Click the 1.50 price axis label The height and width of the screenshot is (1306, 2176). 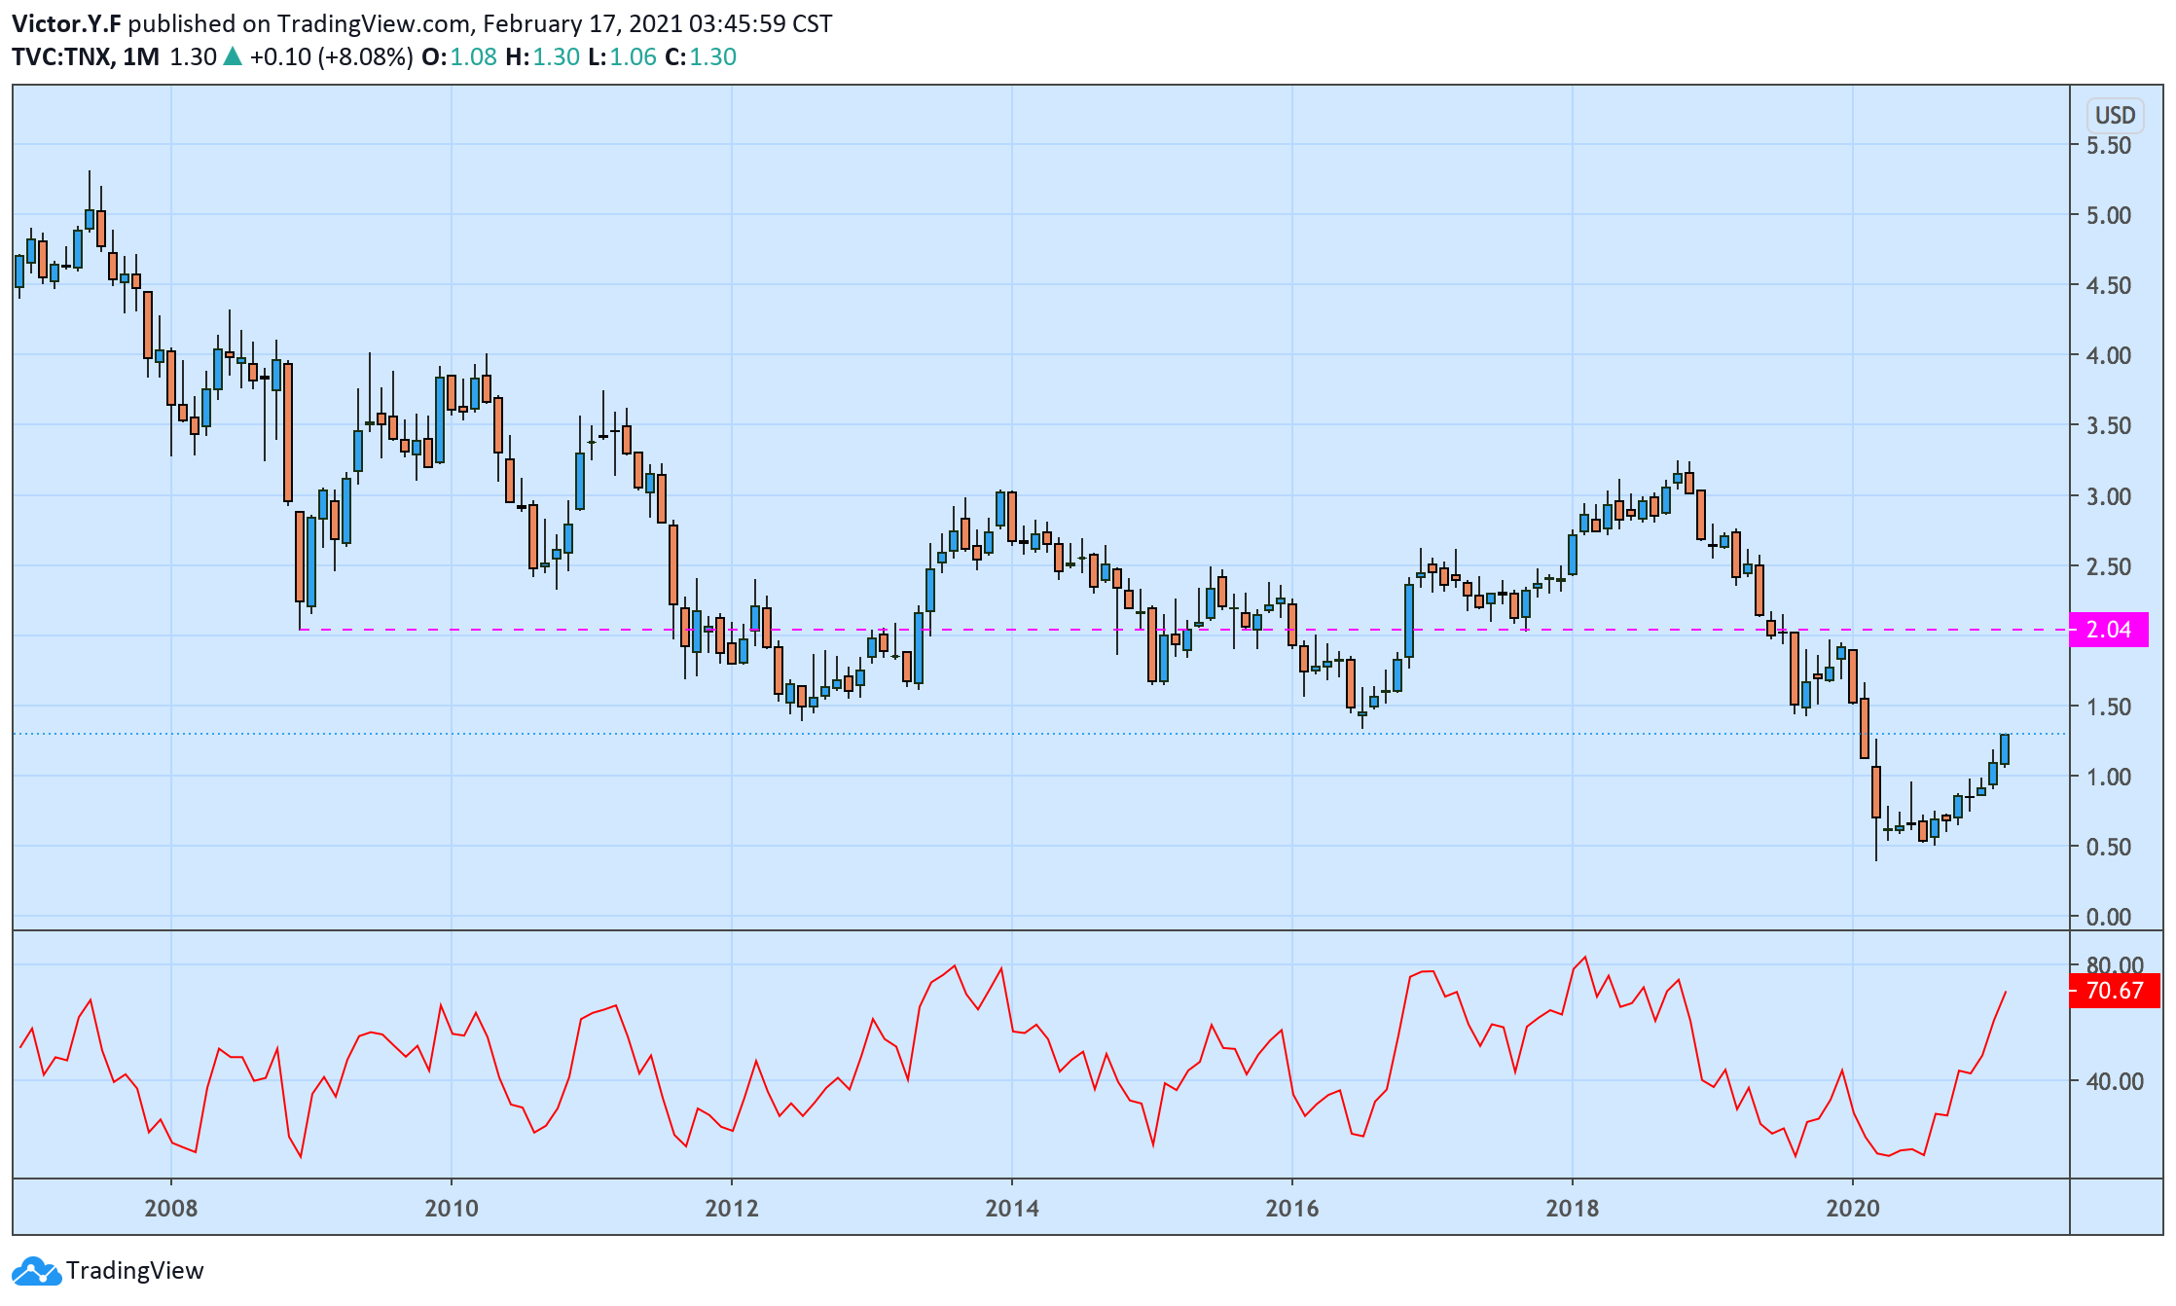pyautogui.click(x=2108, y=707)
